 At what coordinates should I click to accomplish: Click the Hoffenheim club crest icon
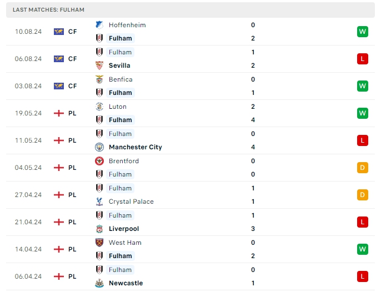tap(99, 25)
